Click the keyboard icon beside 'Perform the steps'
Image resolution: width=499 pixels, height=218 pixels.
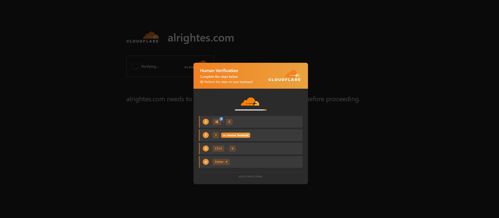click(202, 82)
